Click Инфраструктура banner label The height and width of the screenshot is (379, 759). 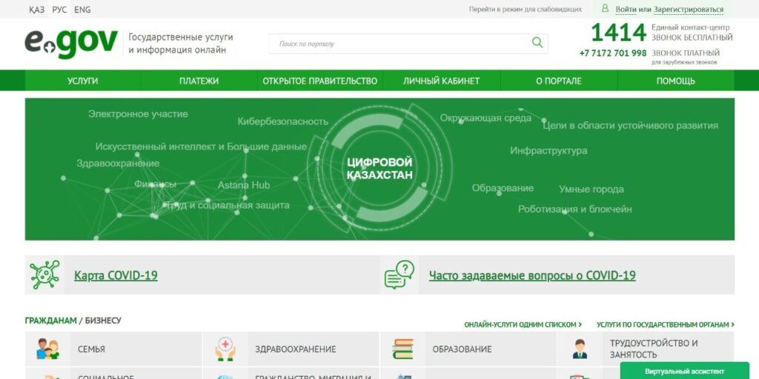[x=548, y=150]
